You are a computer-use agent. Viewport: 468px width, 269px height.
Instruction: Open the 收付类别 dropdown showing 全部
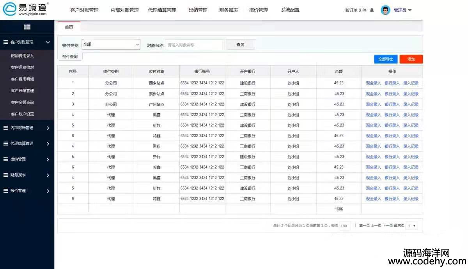111,44
